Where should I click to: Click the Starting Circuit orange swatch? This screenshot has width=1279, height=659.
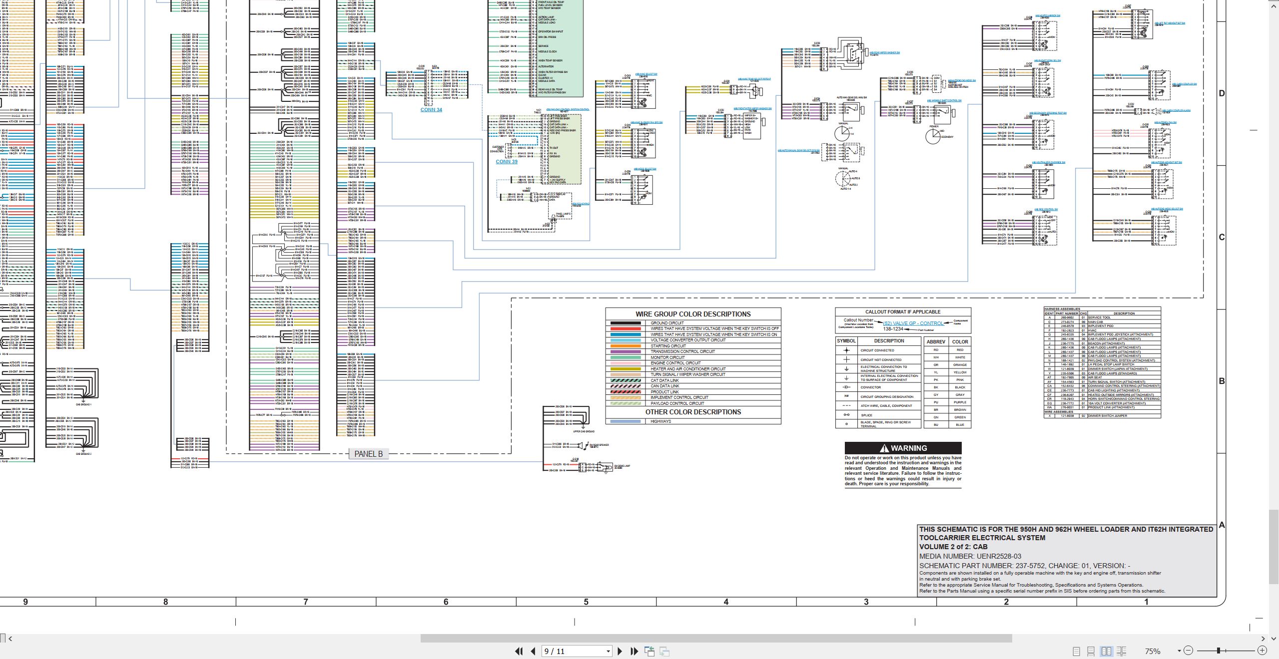click(x=626, y=346)
